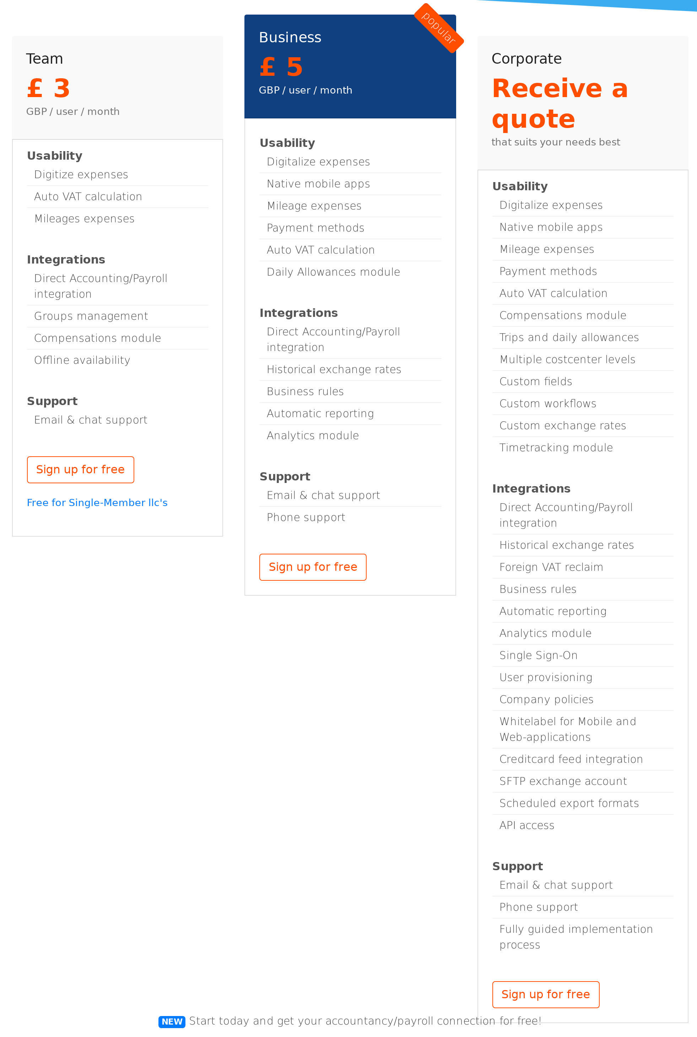697x1037 pixels.
Task: Click Daily Allowances module under Business Usability
Action: click(333, 272)
